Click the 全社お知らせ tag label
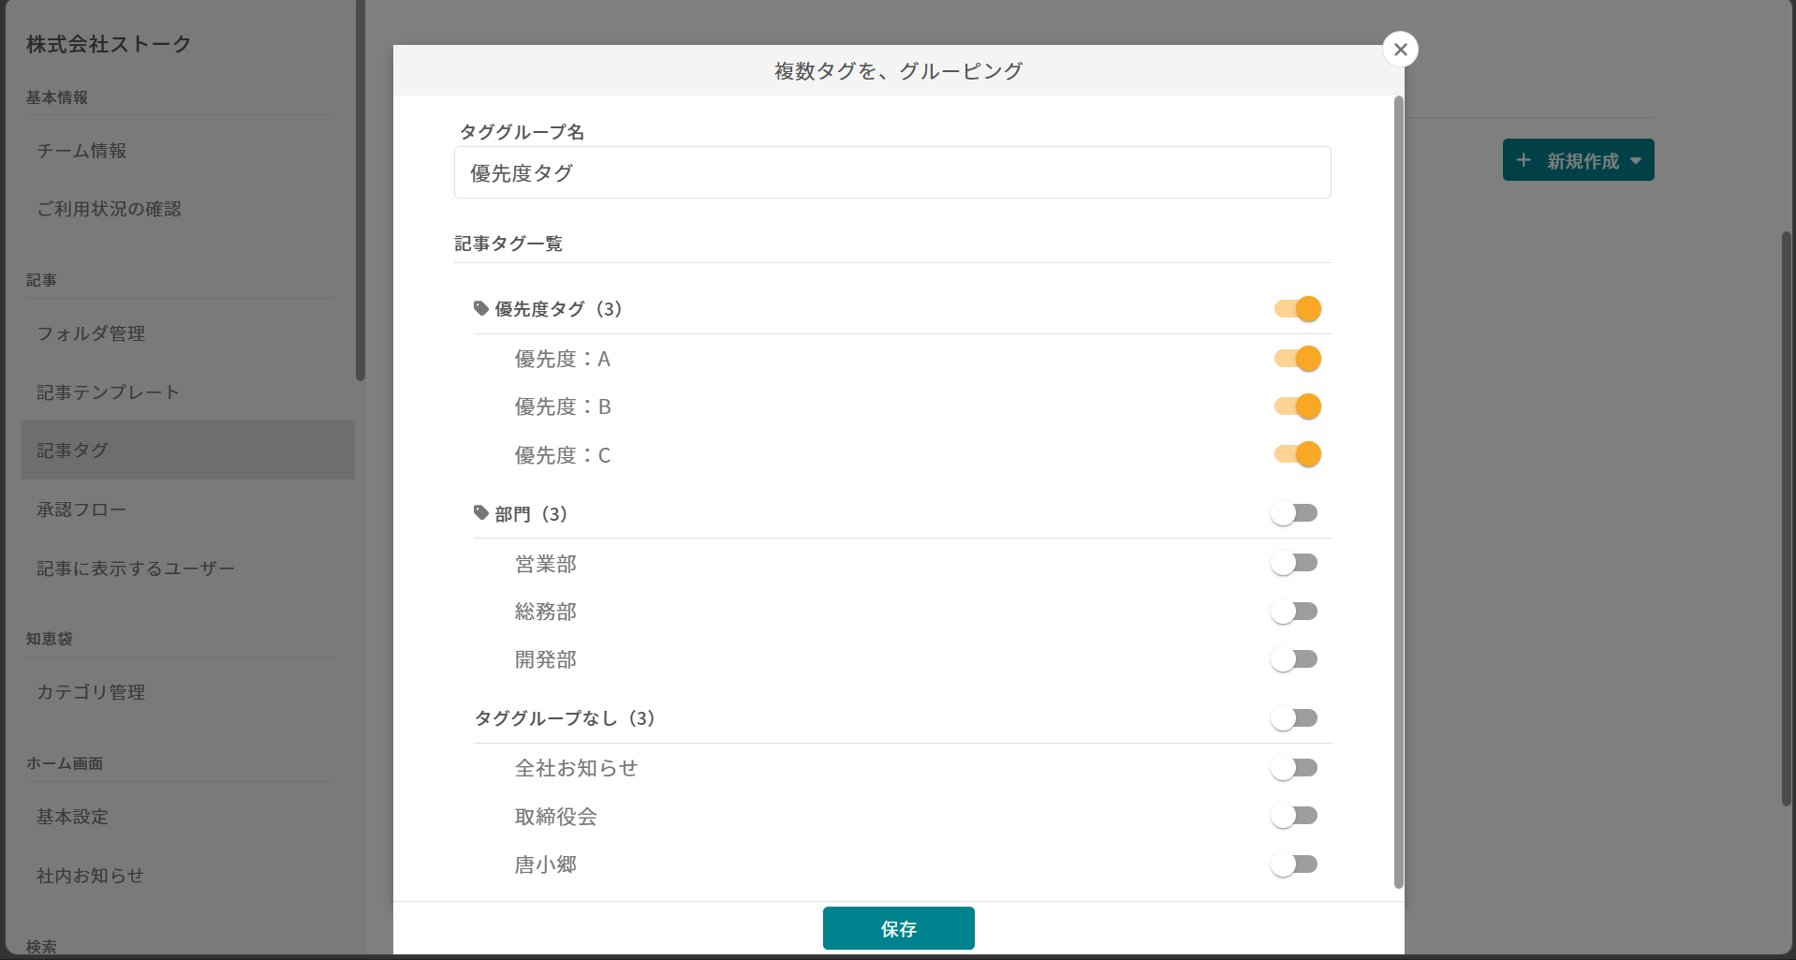The height and width of the screenshot is (960, 1796). pyautogui.click(x=577, y=768)
